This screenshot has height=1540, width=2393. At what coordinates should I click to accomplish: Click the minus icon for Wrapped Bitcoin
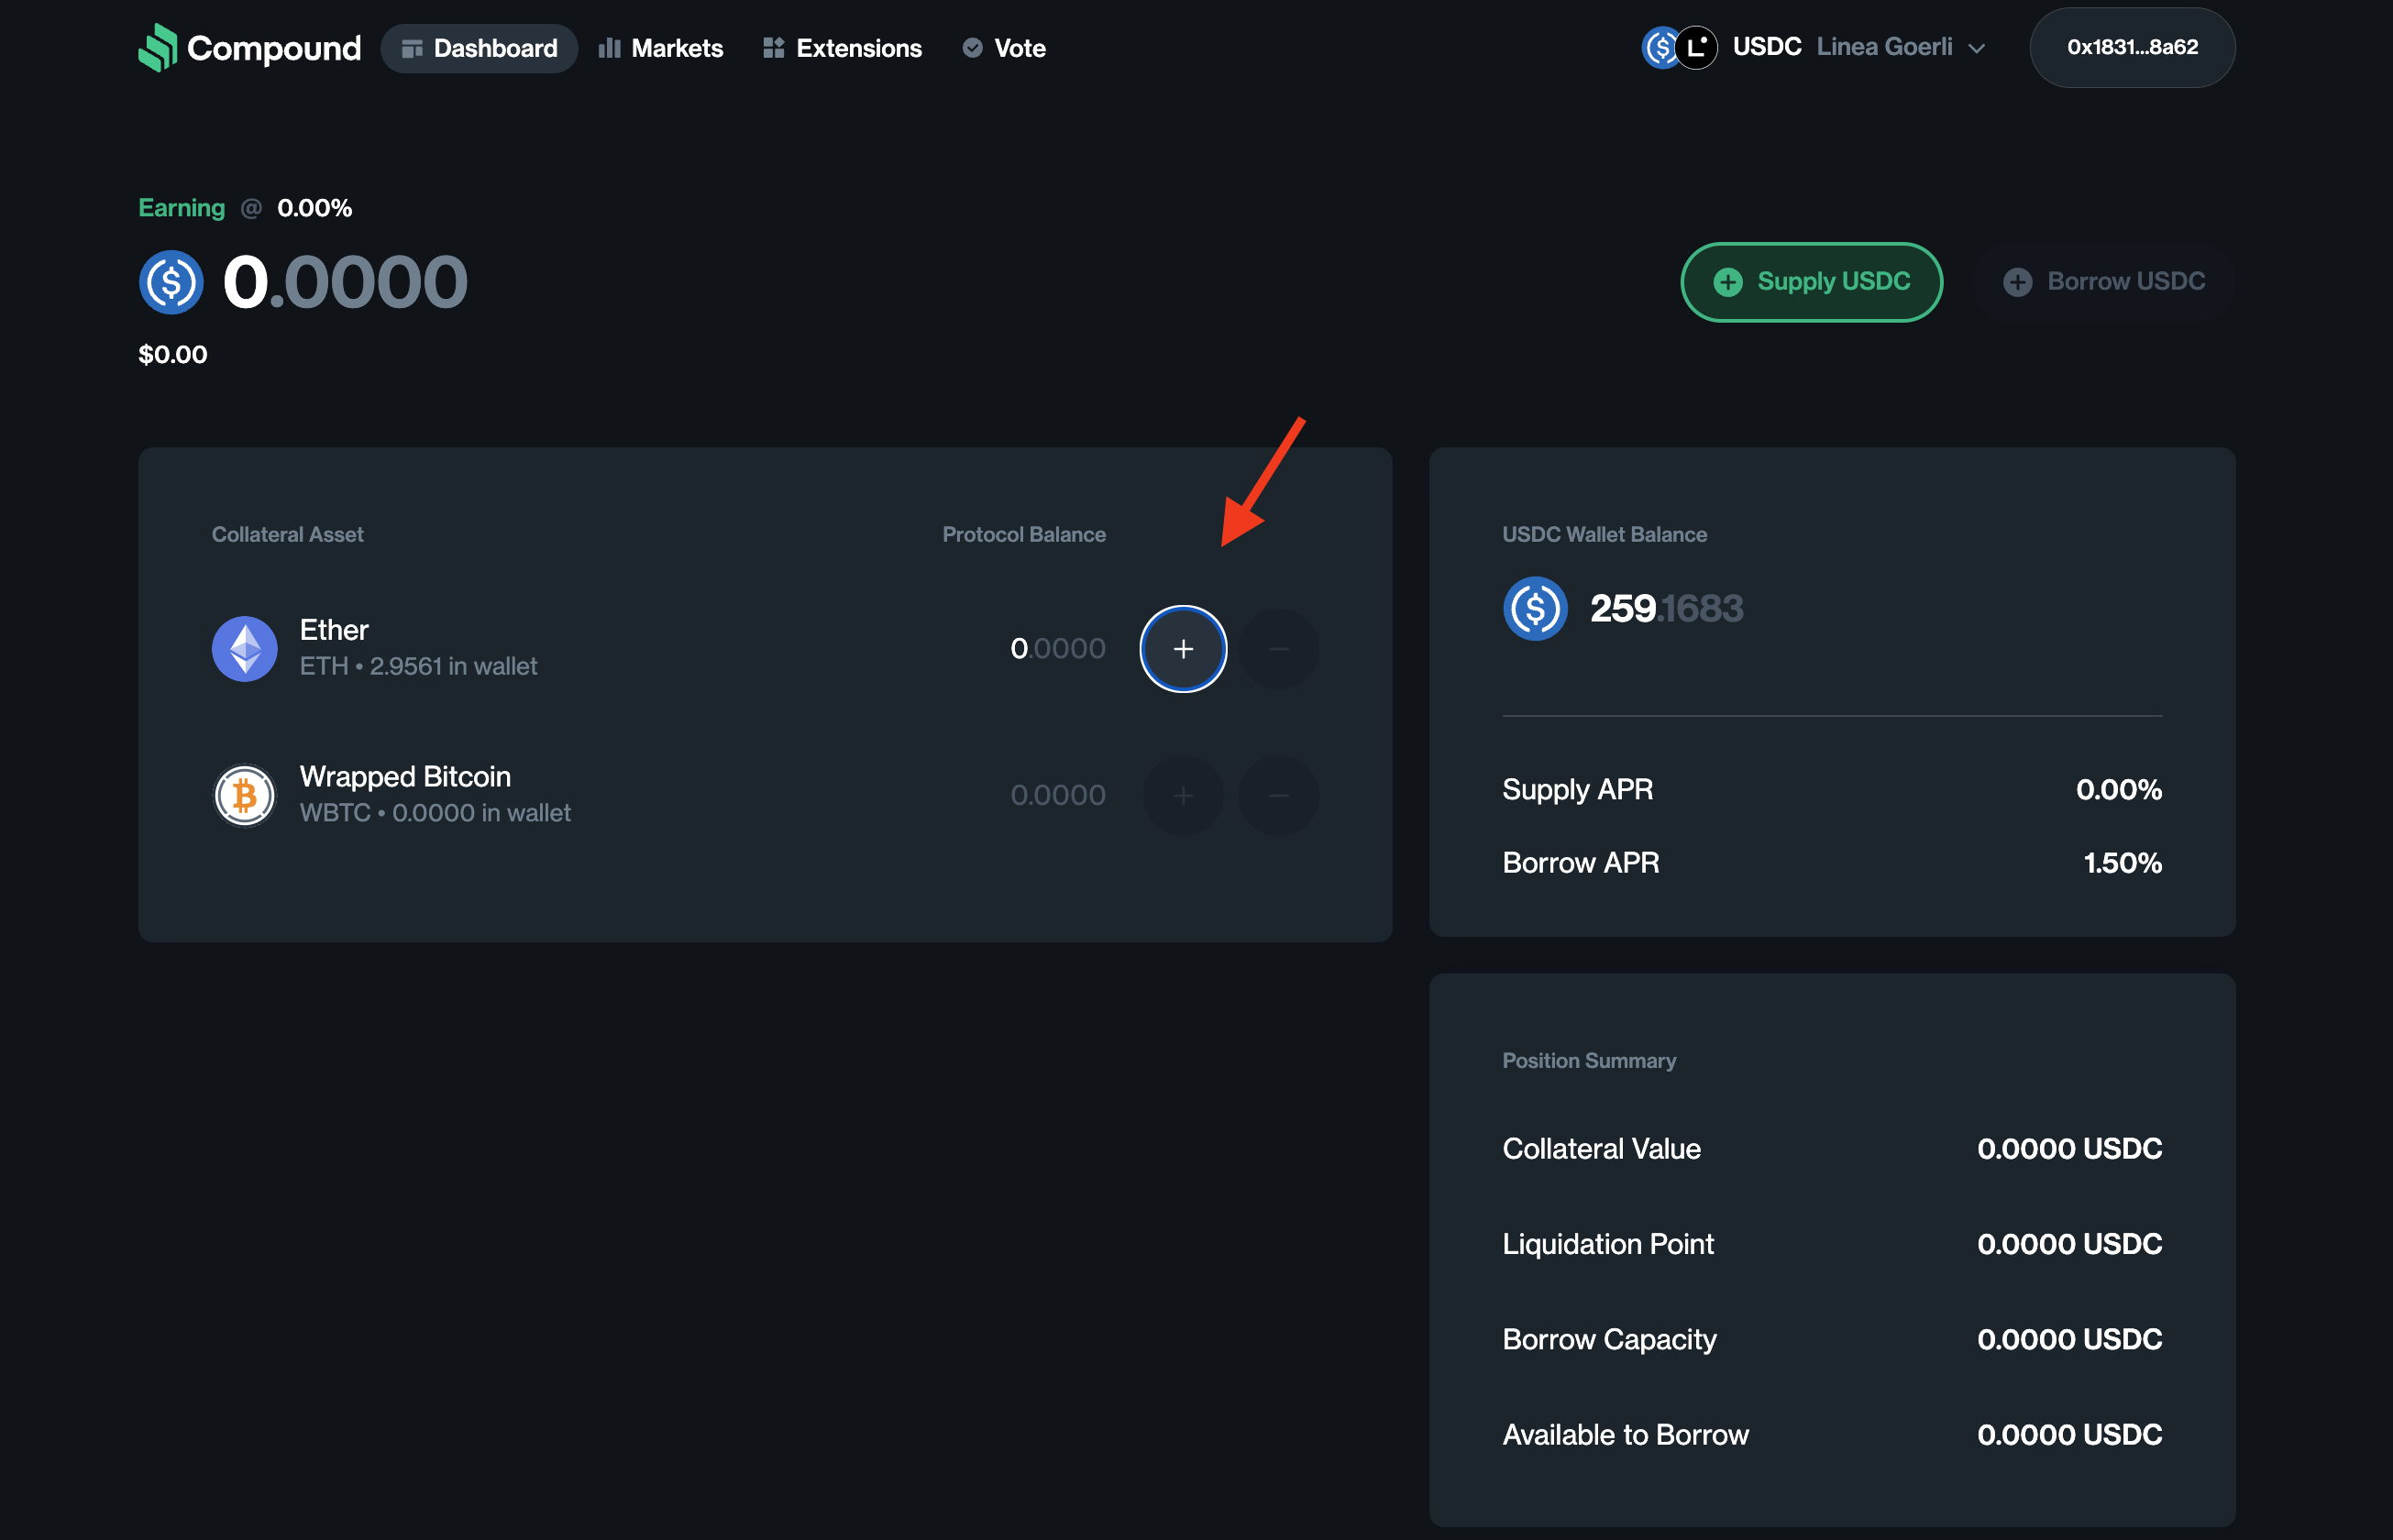click(1278, 796)
